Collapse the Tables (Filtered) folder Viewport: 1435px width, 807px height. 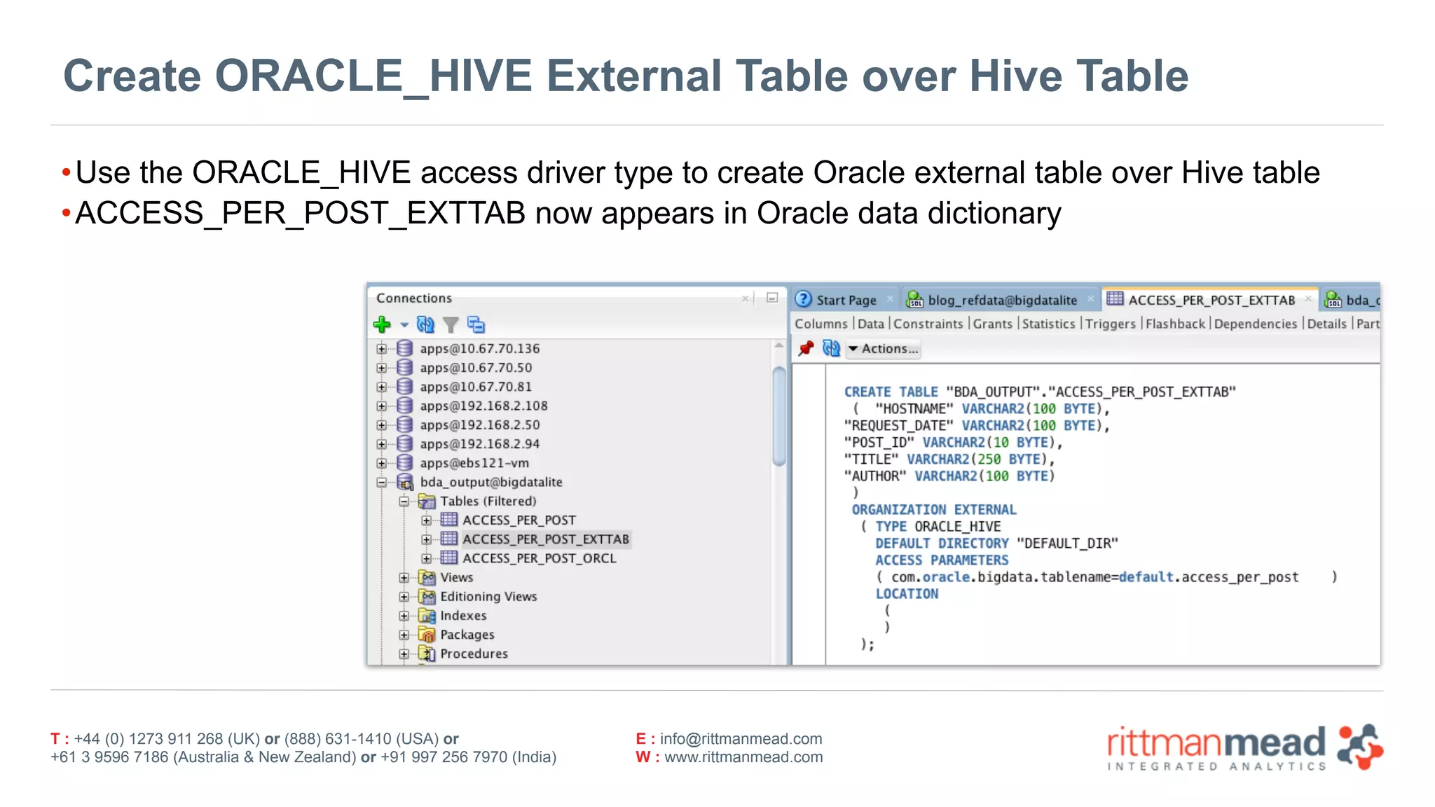point(404,502)
